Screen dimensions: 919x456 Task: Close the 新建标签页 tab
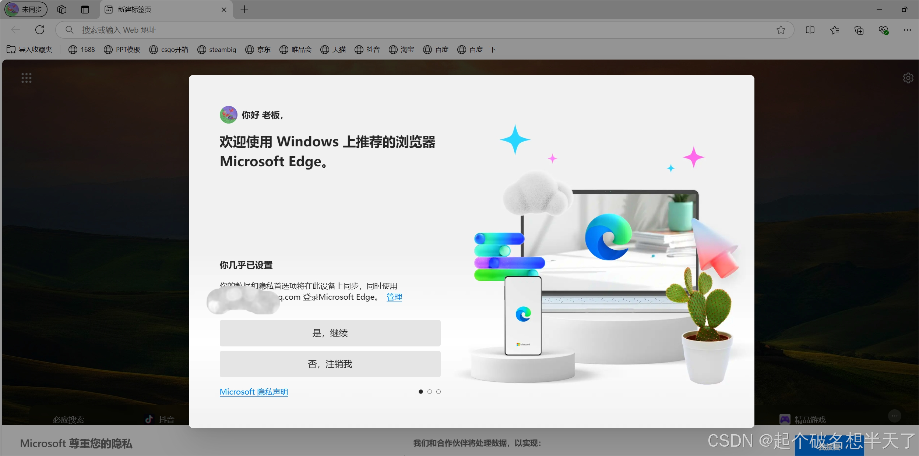coord(224,10)
